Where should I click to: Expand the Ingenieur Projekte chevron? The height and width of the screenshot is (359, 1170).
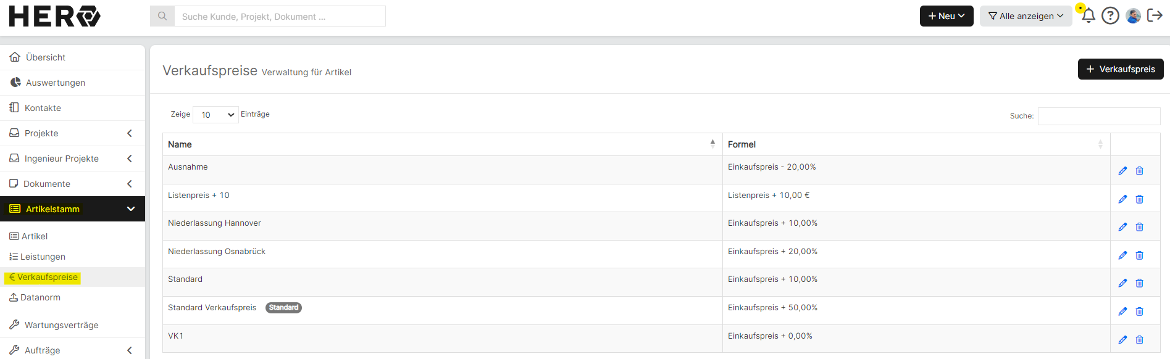(x=130, y=159)
